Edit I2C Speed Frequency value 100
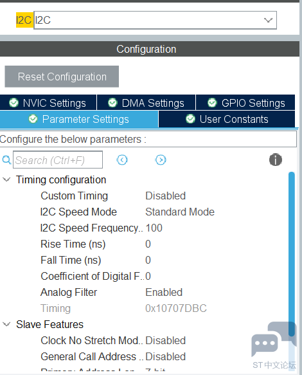Image resolution: width=302 pixels, height=375 pixels. [x=154, y=228]
